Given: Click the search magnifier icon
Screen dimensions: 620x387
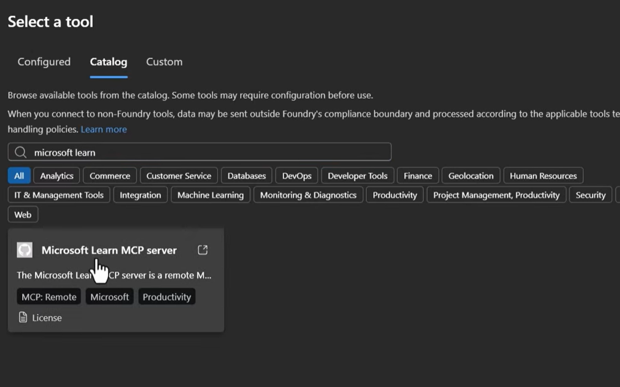Looking at the screenshot, I should click(x=21, y=152).
